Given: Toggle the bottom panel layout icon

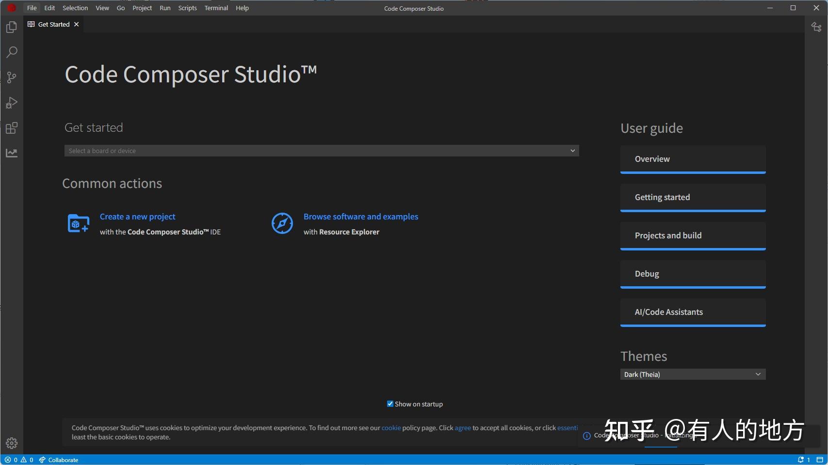Looking at the screenshot, I should (820, 460).
